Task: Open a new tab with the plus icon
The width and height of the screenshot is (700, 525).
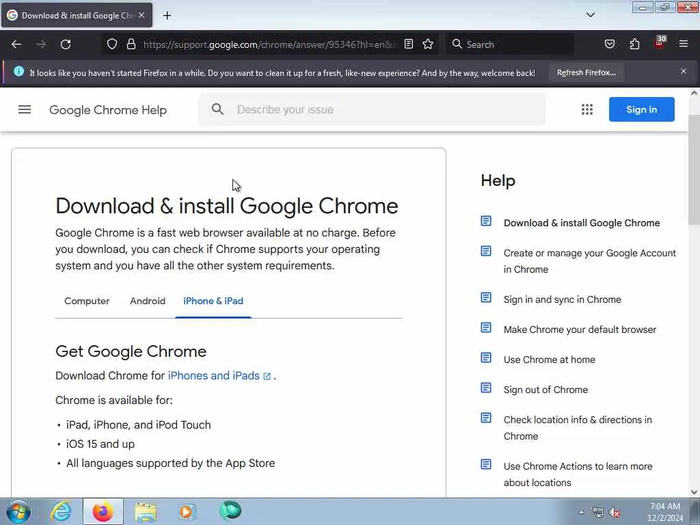Action: (167, 16)
